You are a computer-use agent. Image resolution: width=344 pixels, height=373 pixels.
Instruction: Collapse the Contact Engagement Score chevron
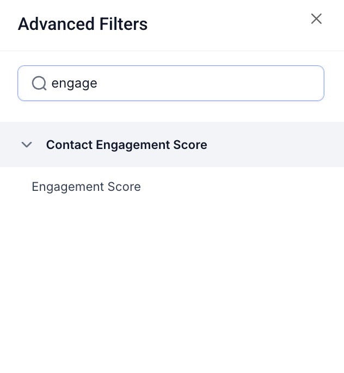tap(26, 145)
